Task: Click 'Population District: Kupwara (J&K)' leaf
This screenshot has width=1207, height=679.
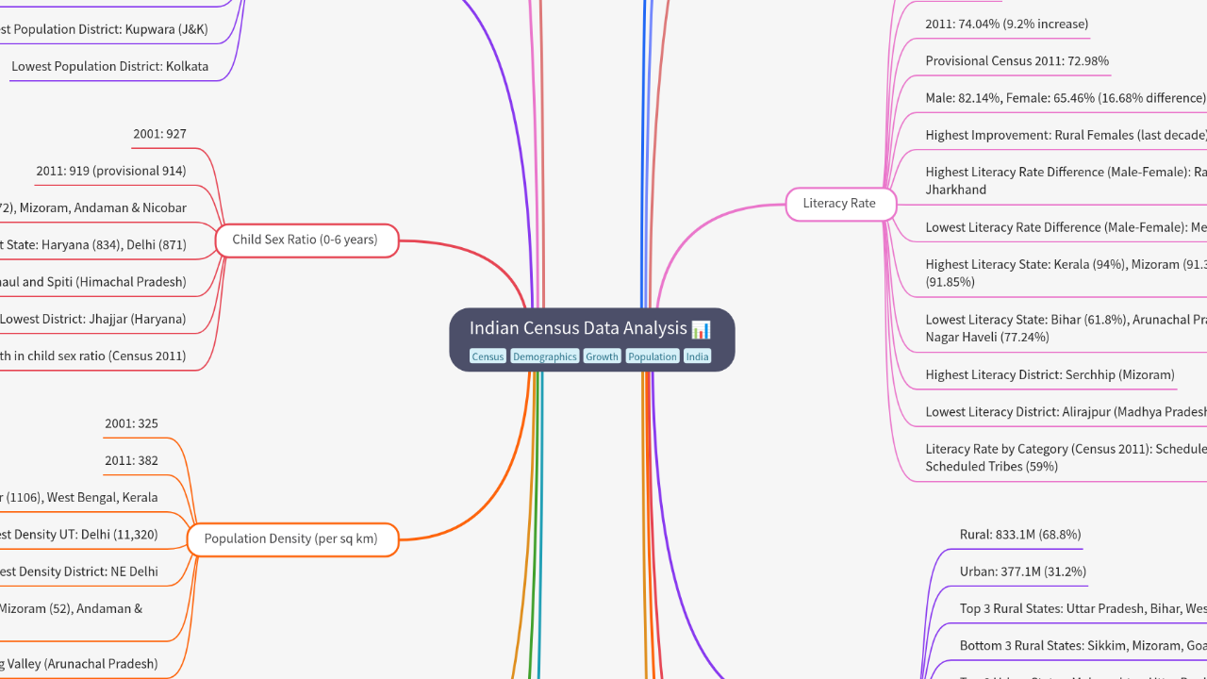Action: pyautogui.click(x=104, y=29)
